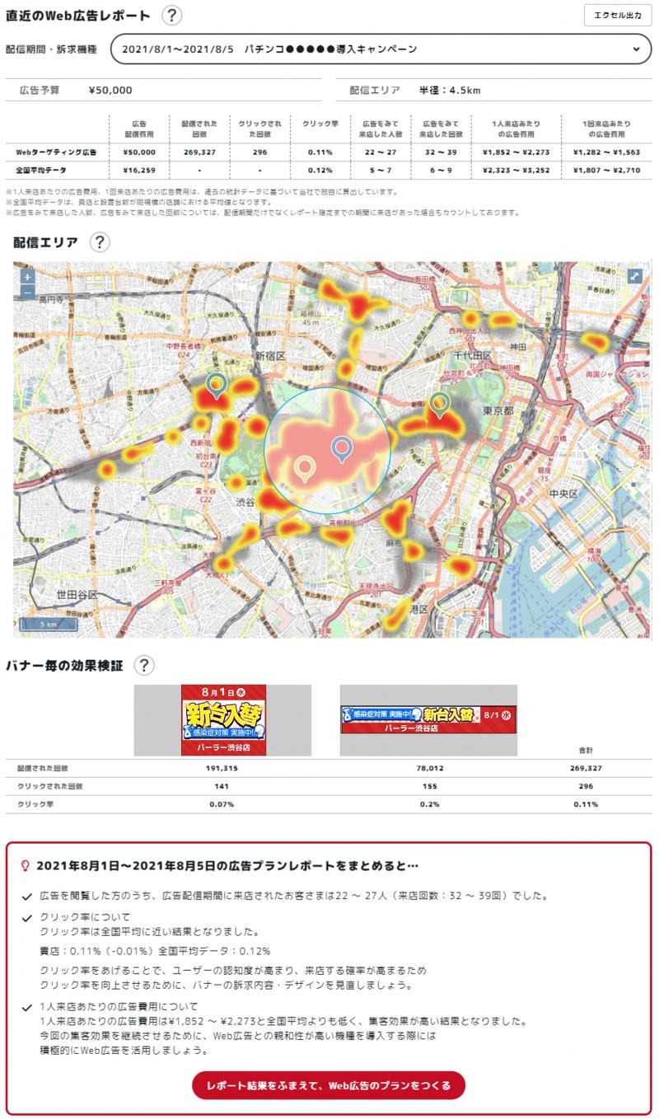Click the teal pin west of 新宿区
Image resolution: width=659 pixels, height=1119 pixels.
click(x=217, y=384)
